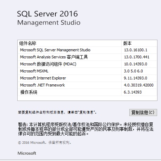The width and height of the screenshot is (161, 161).
Task: Click version value 9.11.14393.0
Action: 136,78
